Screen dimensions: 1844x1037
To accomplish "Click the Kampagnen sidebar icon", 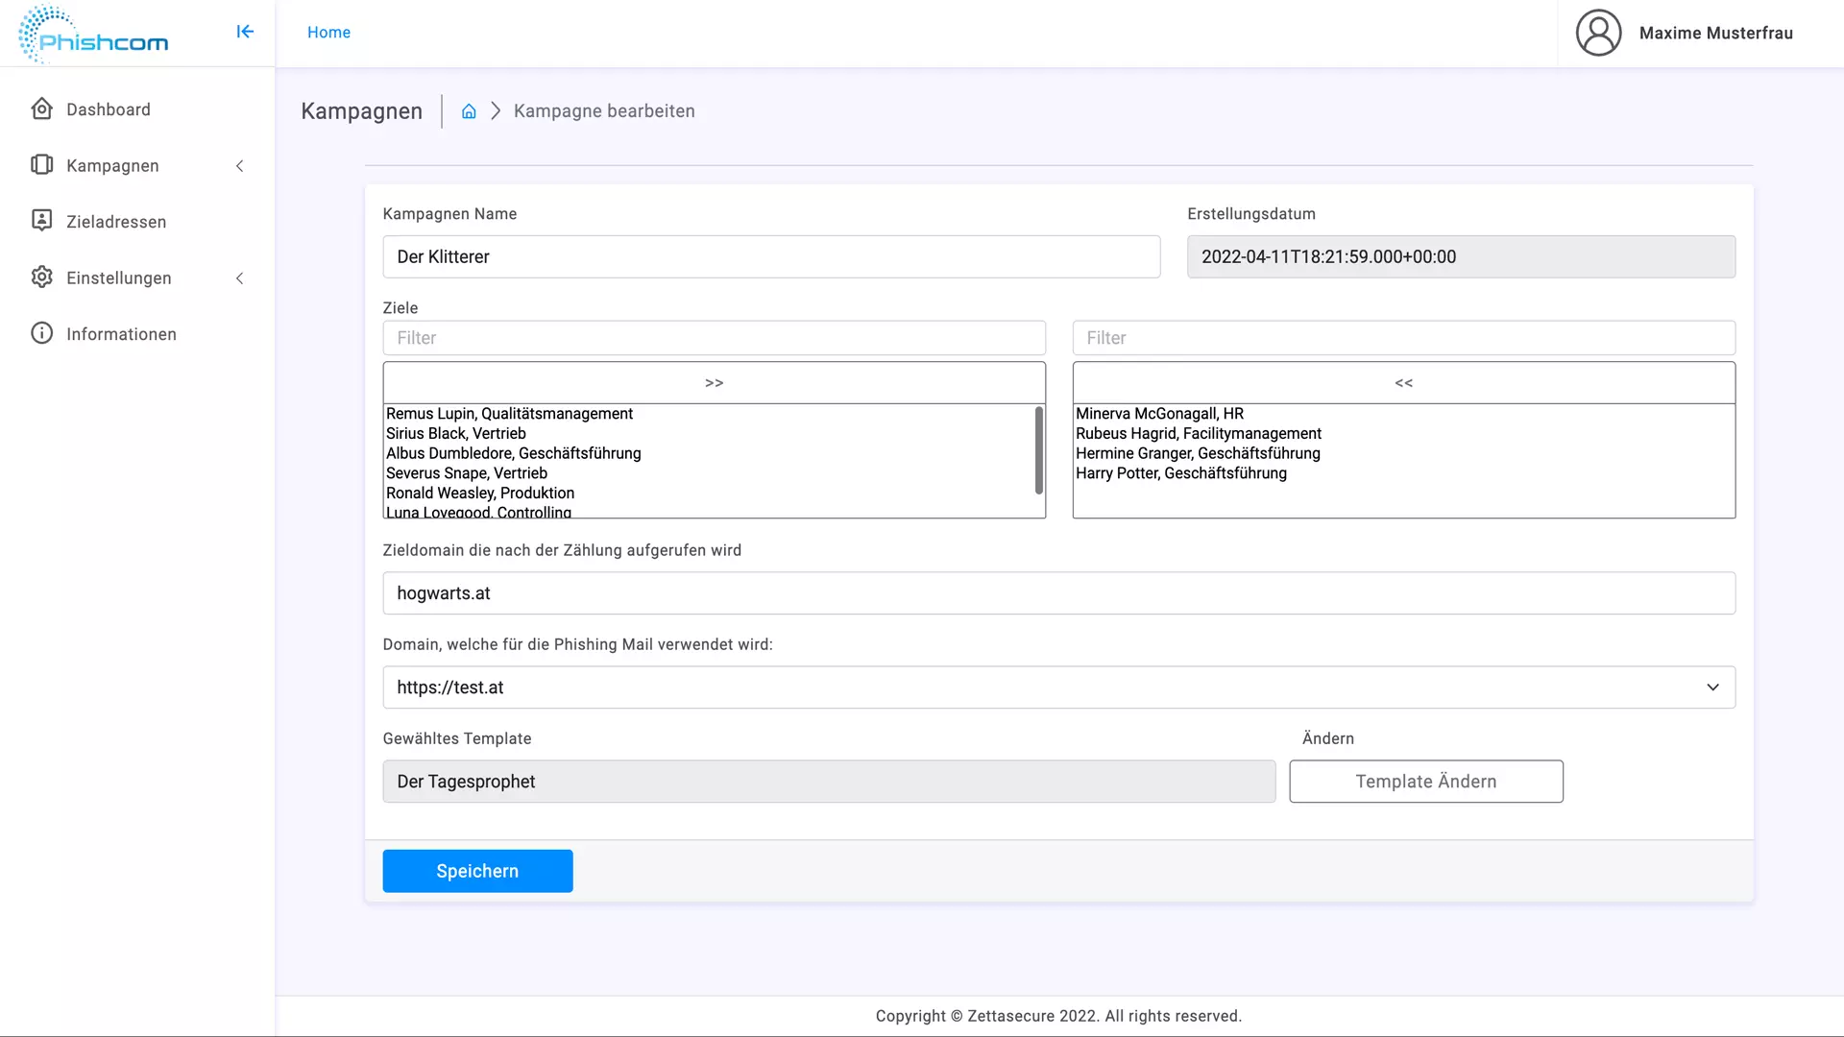I will [x=41, y=165].
